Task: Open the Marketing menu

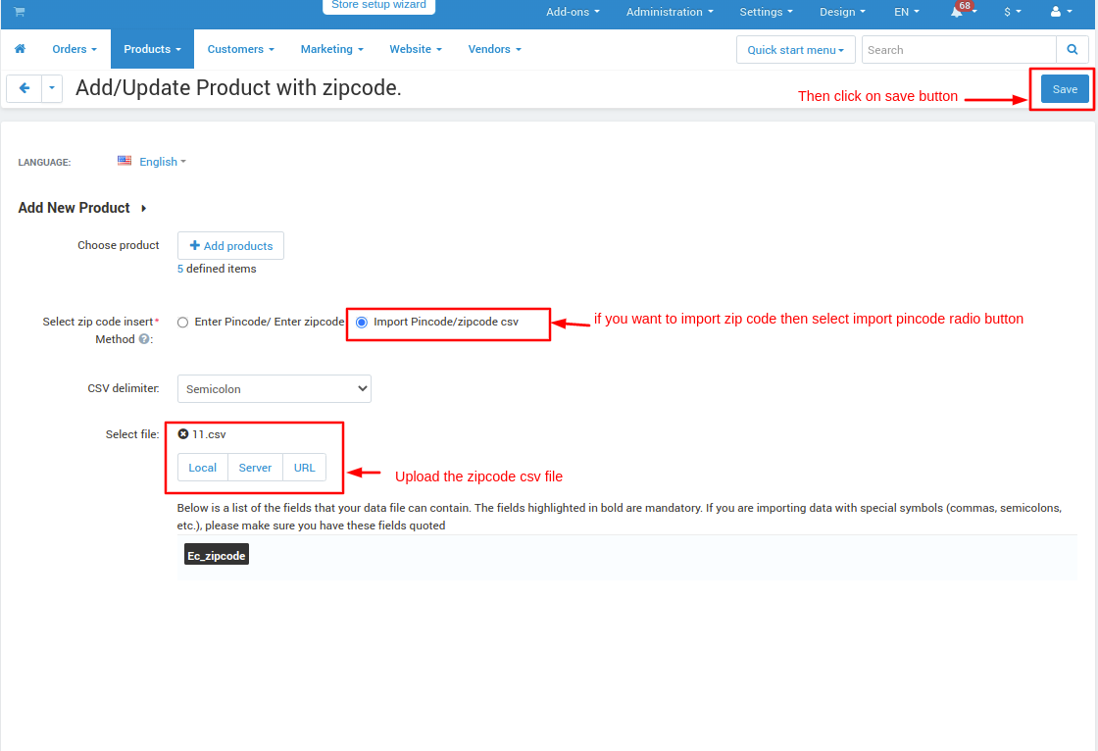Action: (332, 49)
